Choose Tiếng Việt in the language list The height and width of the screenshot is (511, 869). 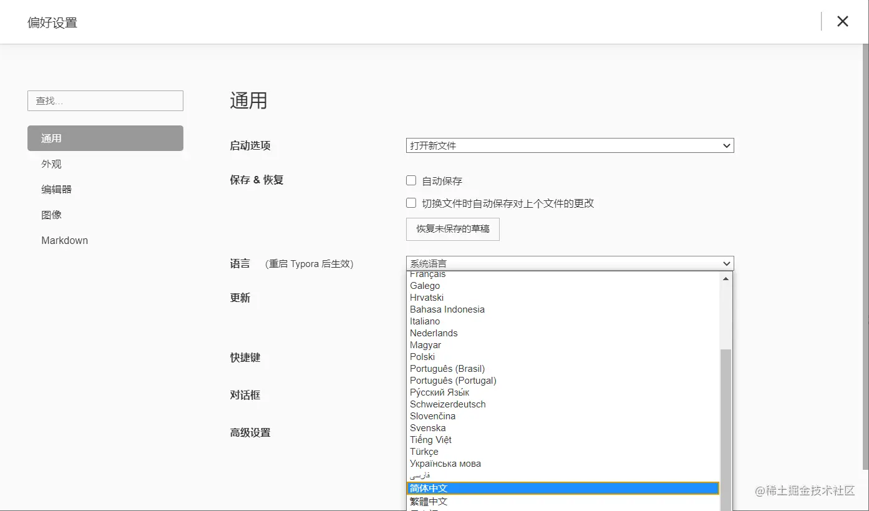click(563, 440)
